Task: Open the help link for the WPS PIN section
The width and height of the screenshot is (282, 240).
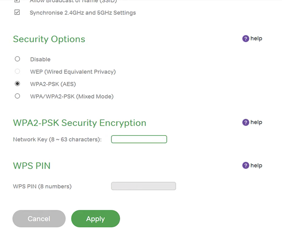Action: [256, 165]
